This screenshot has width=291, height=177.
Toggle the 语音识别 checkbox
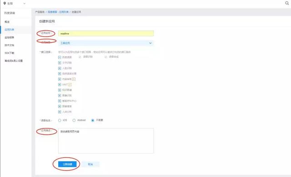80,57
